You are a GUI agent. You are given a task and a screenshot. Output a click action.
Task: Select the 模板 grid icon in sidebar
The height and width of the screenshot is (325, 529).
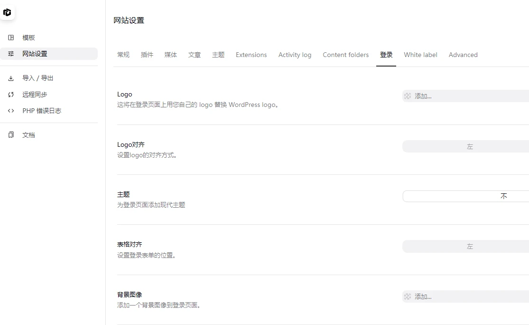(10, 38)
